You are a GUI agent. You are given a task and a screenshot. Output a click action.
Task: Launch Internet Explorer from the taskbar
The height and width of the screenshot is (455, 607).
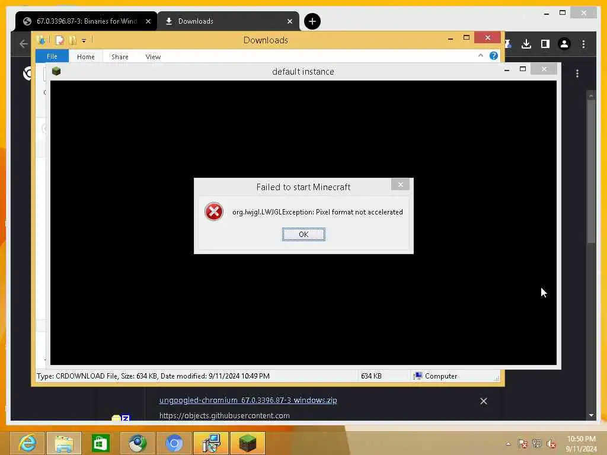pos(27,443)
